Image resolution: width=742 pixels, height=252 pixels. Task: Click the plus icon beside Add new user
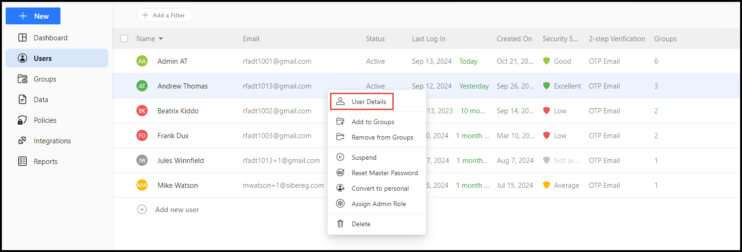[142, 210]
